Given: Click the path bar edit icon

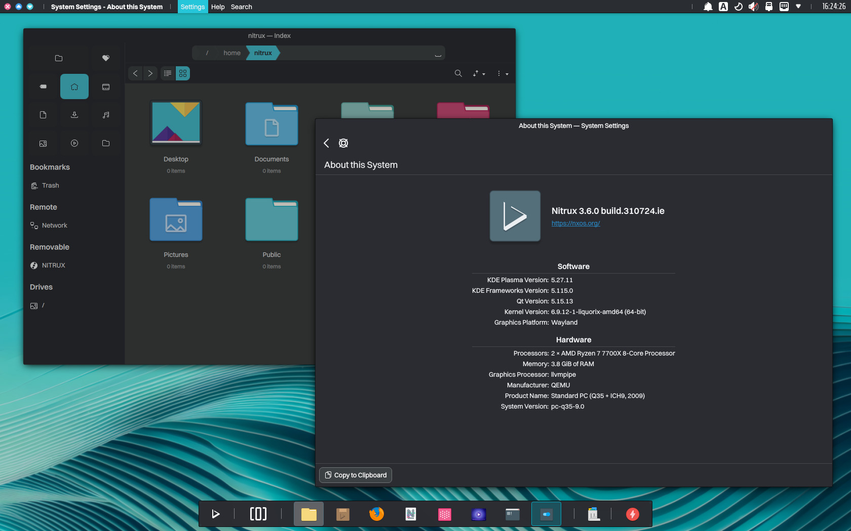Looking at the screenshot, I should click(x=438, y=54).
